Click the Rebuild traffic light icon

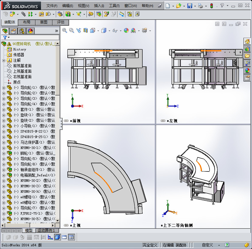[211, 6]
